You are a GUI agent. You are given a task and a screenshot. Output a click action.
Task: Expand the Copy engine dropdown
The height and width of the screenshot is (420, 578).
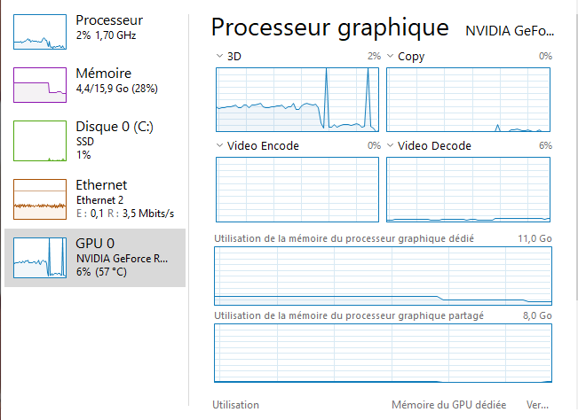pos(390,56)
